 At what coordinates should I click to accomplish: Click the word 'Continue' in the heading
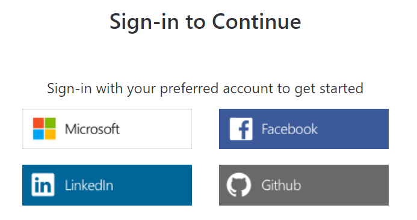[x=256, y=21]
